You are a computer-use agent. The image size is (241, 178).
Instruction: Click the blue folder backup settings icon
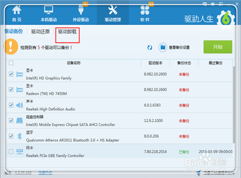(x=162, y=48)
